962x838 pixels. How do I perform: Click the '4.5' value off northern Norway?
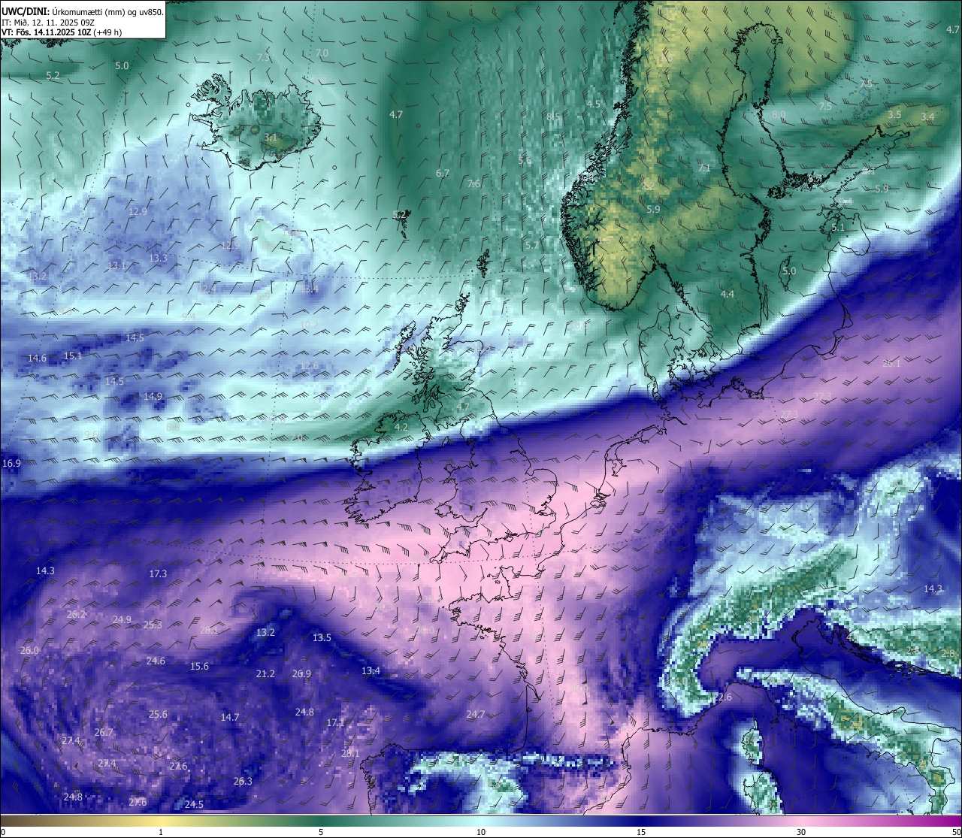point(594,104)
